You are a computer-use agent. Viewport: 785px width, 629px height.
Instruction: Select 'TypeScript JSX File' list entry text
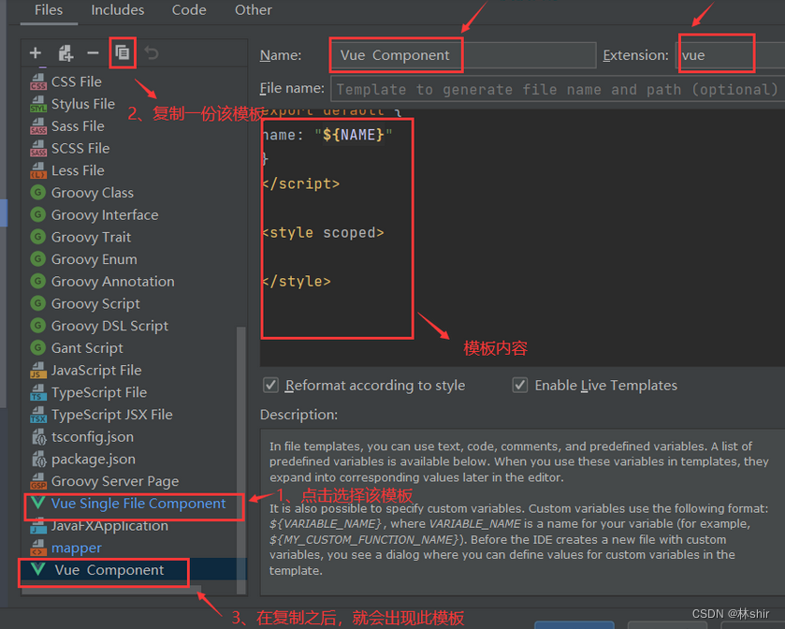[x=112, y=415]
